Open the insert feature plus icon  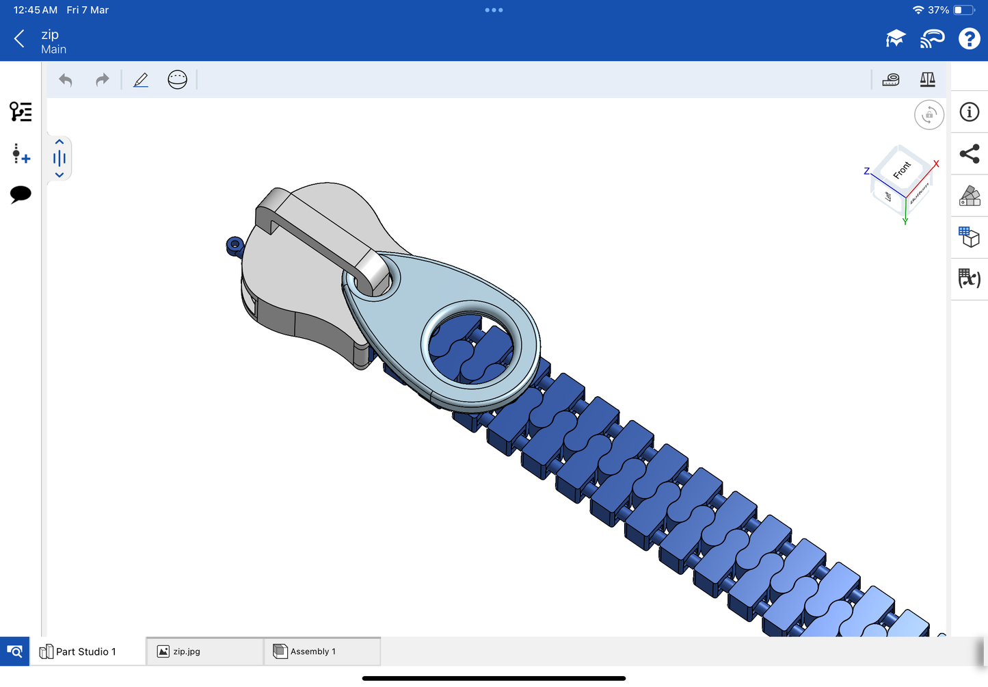tap(21, 154)
